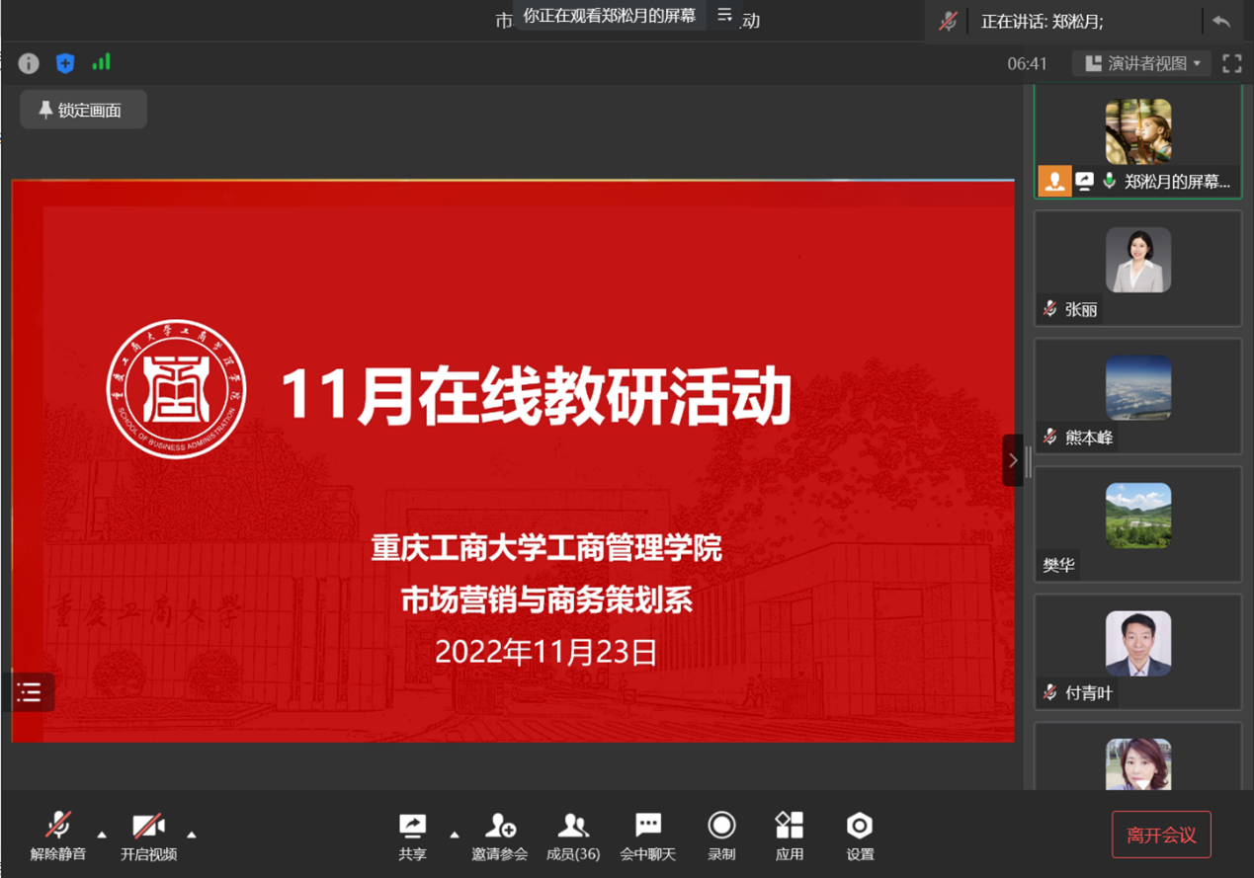This screenshot has height=878, width=1254.
Task: Collapse participant panel with side chevron
Action: (x=1013, y=460)
